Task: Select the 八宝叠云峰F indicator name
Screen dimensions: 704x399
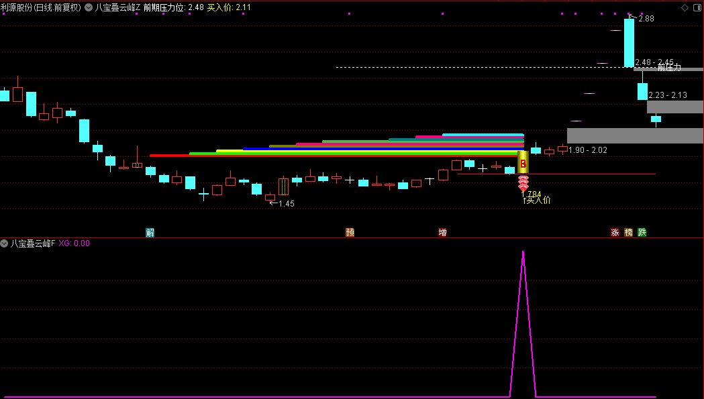Action: click(x=32, y=243)
